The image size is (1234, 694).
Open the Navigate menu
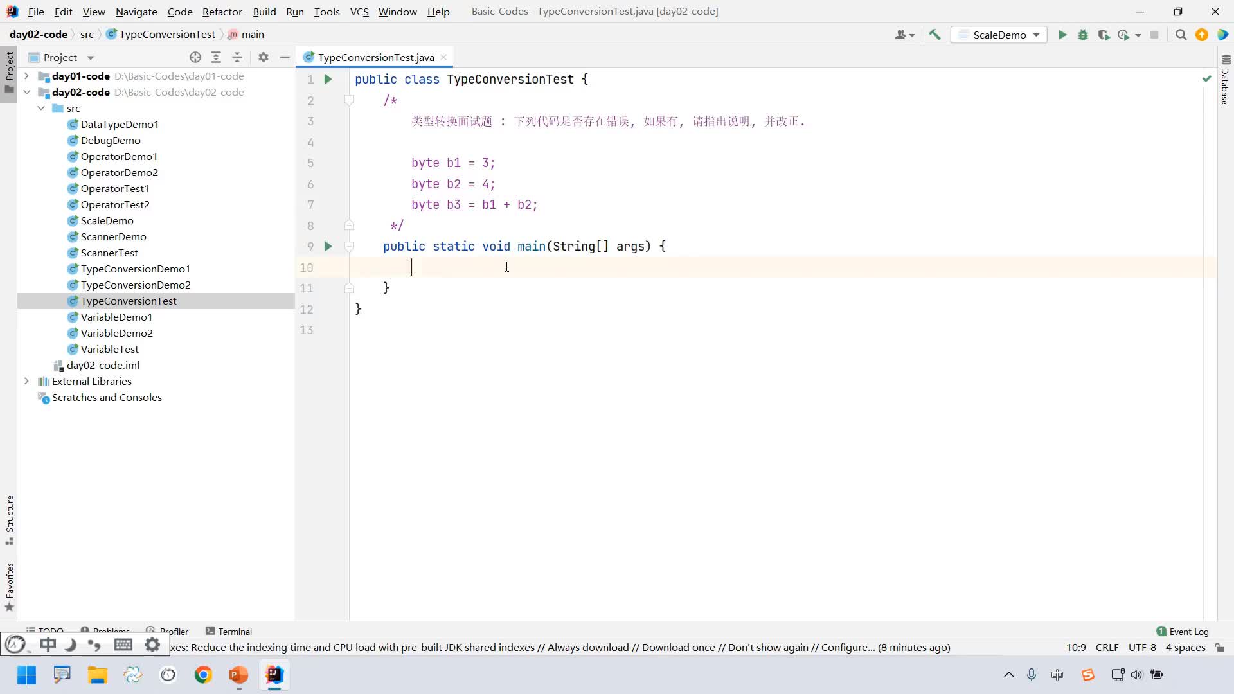(136, 12)
